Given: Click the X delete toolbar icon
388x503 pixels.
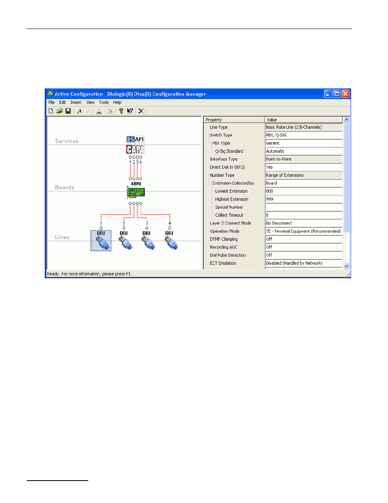Looking at the screenshot, I should click(141, 111).
